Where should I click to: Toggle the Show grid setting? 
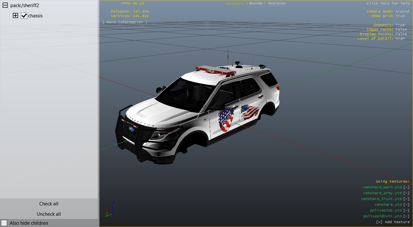(400, 16)
